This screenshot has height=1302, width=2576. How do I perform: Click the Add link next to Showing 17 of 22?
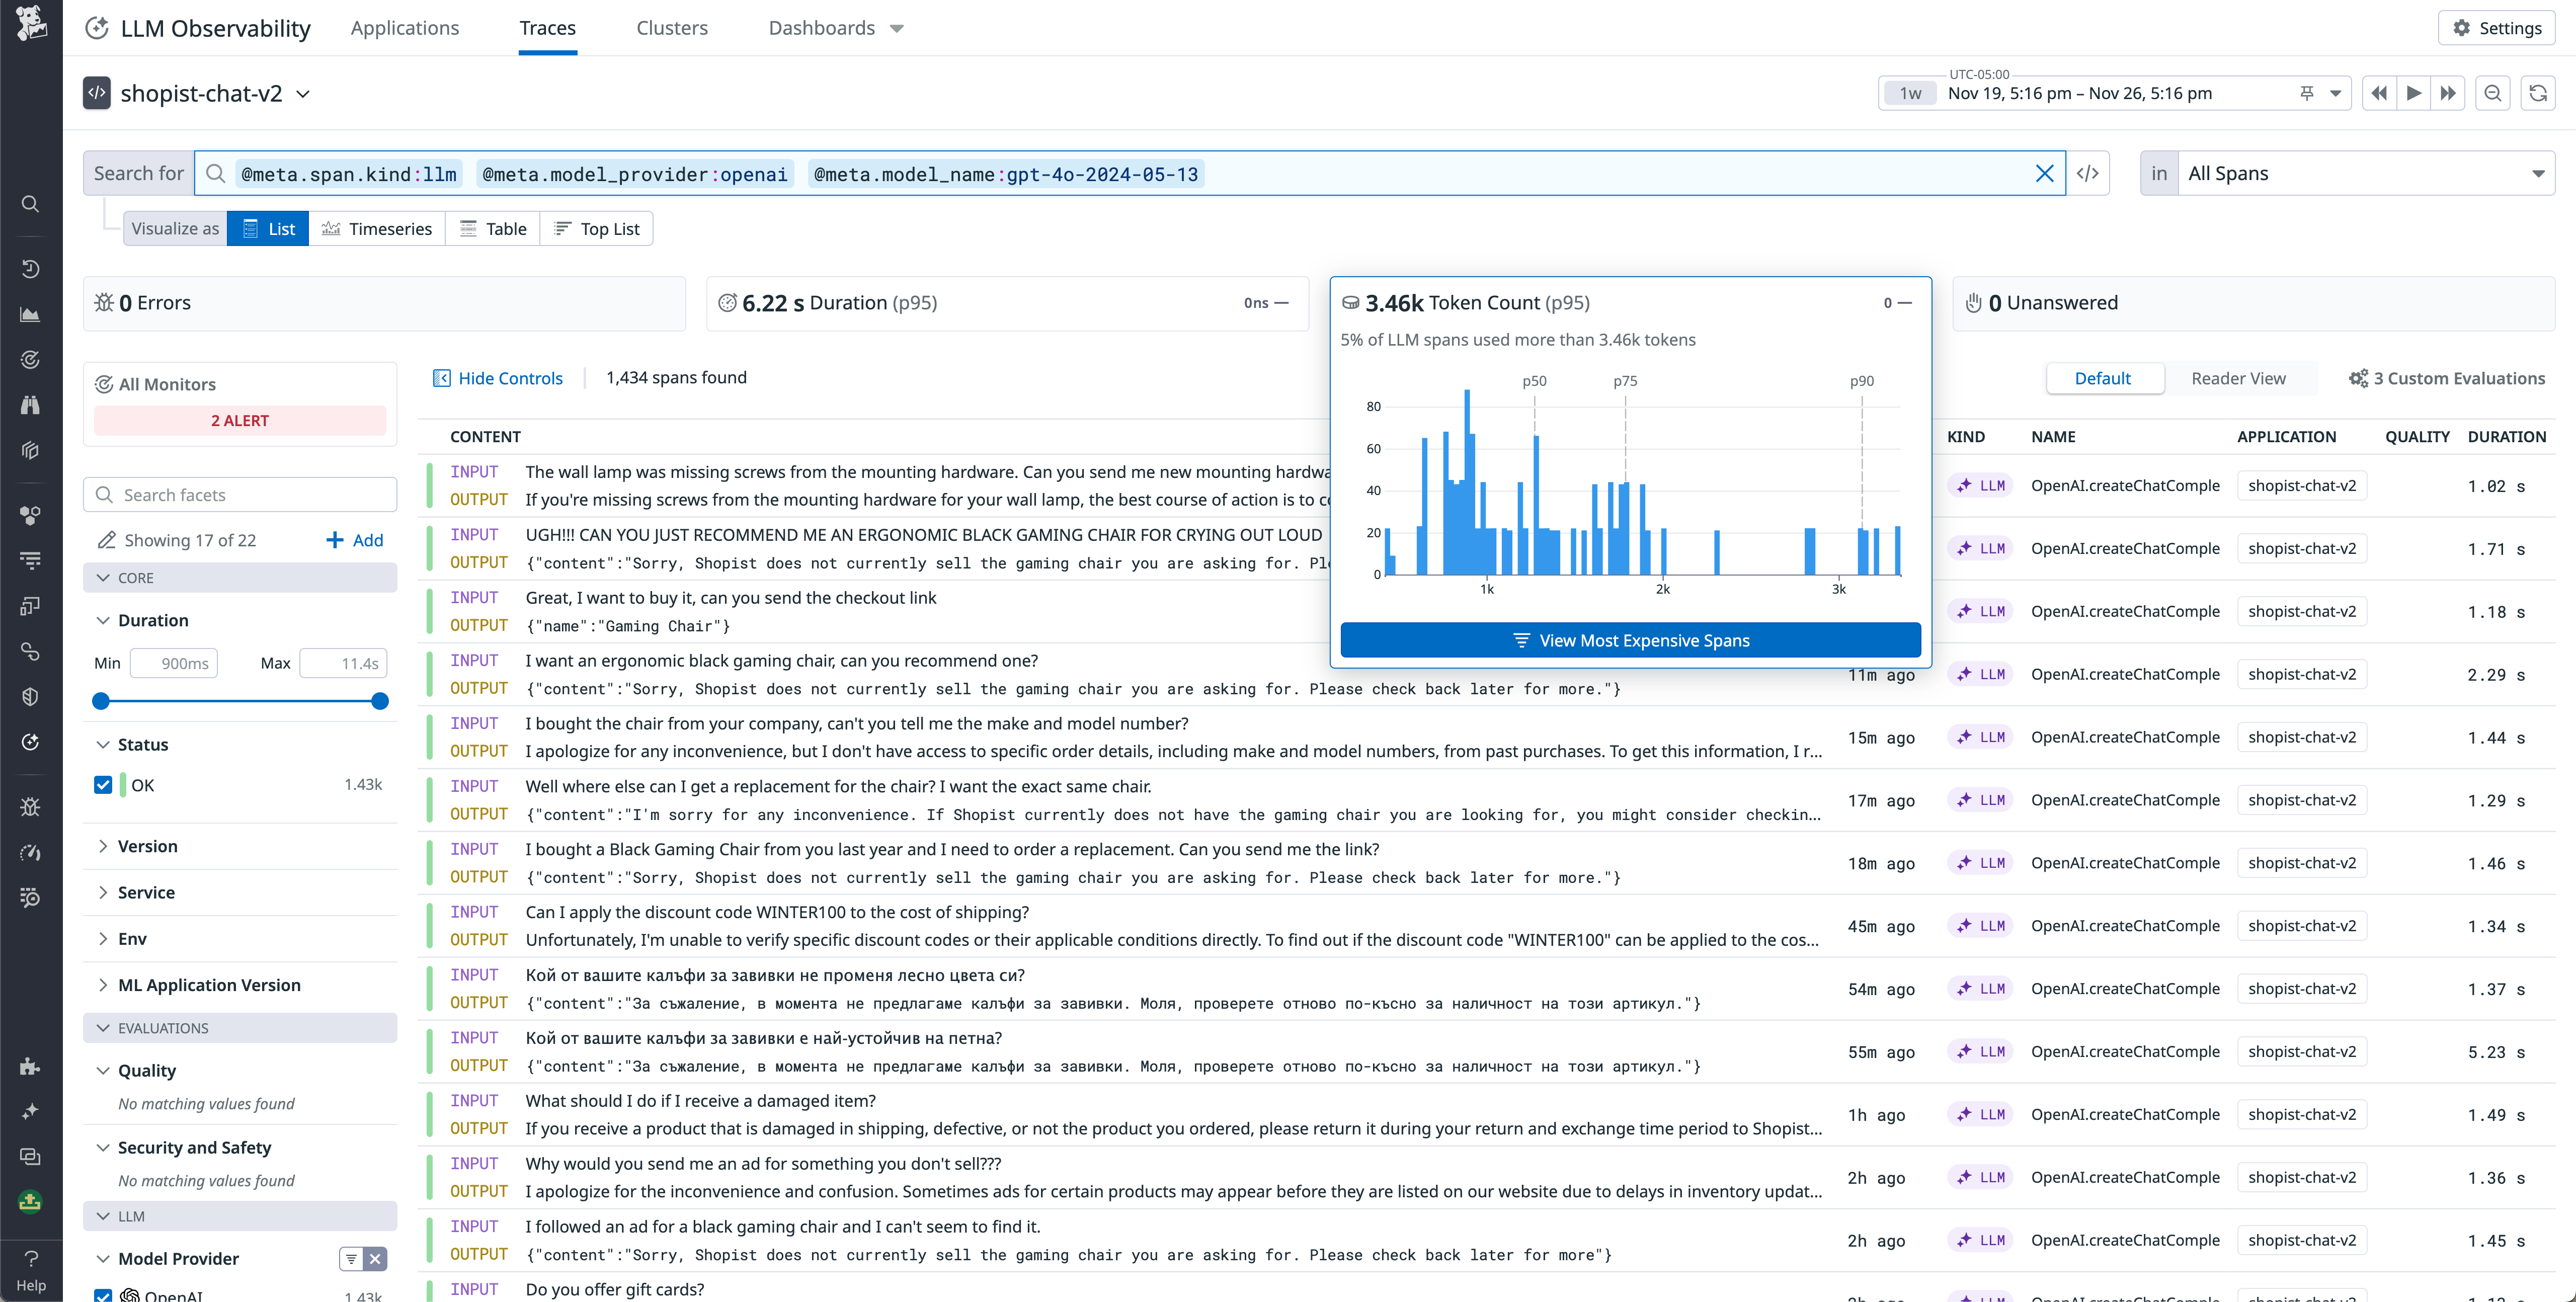[354, 540]
